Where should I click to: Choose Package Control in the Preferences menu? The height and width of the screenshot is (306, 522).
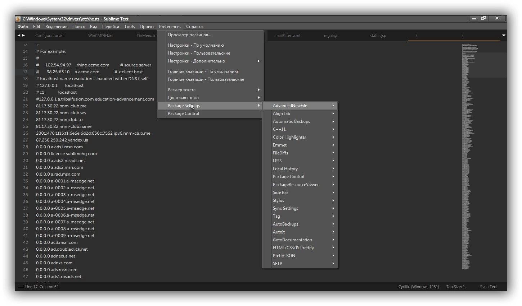210,113
